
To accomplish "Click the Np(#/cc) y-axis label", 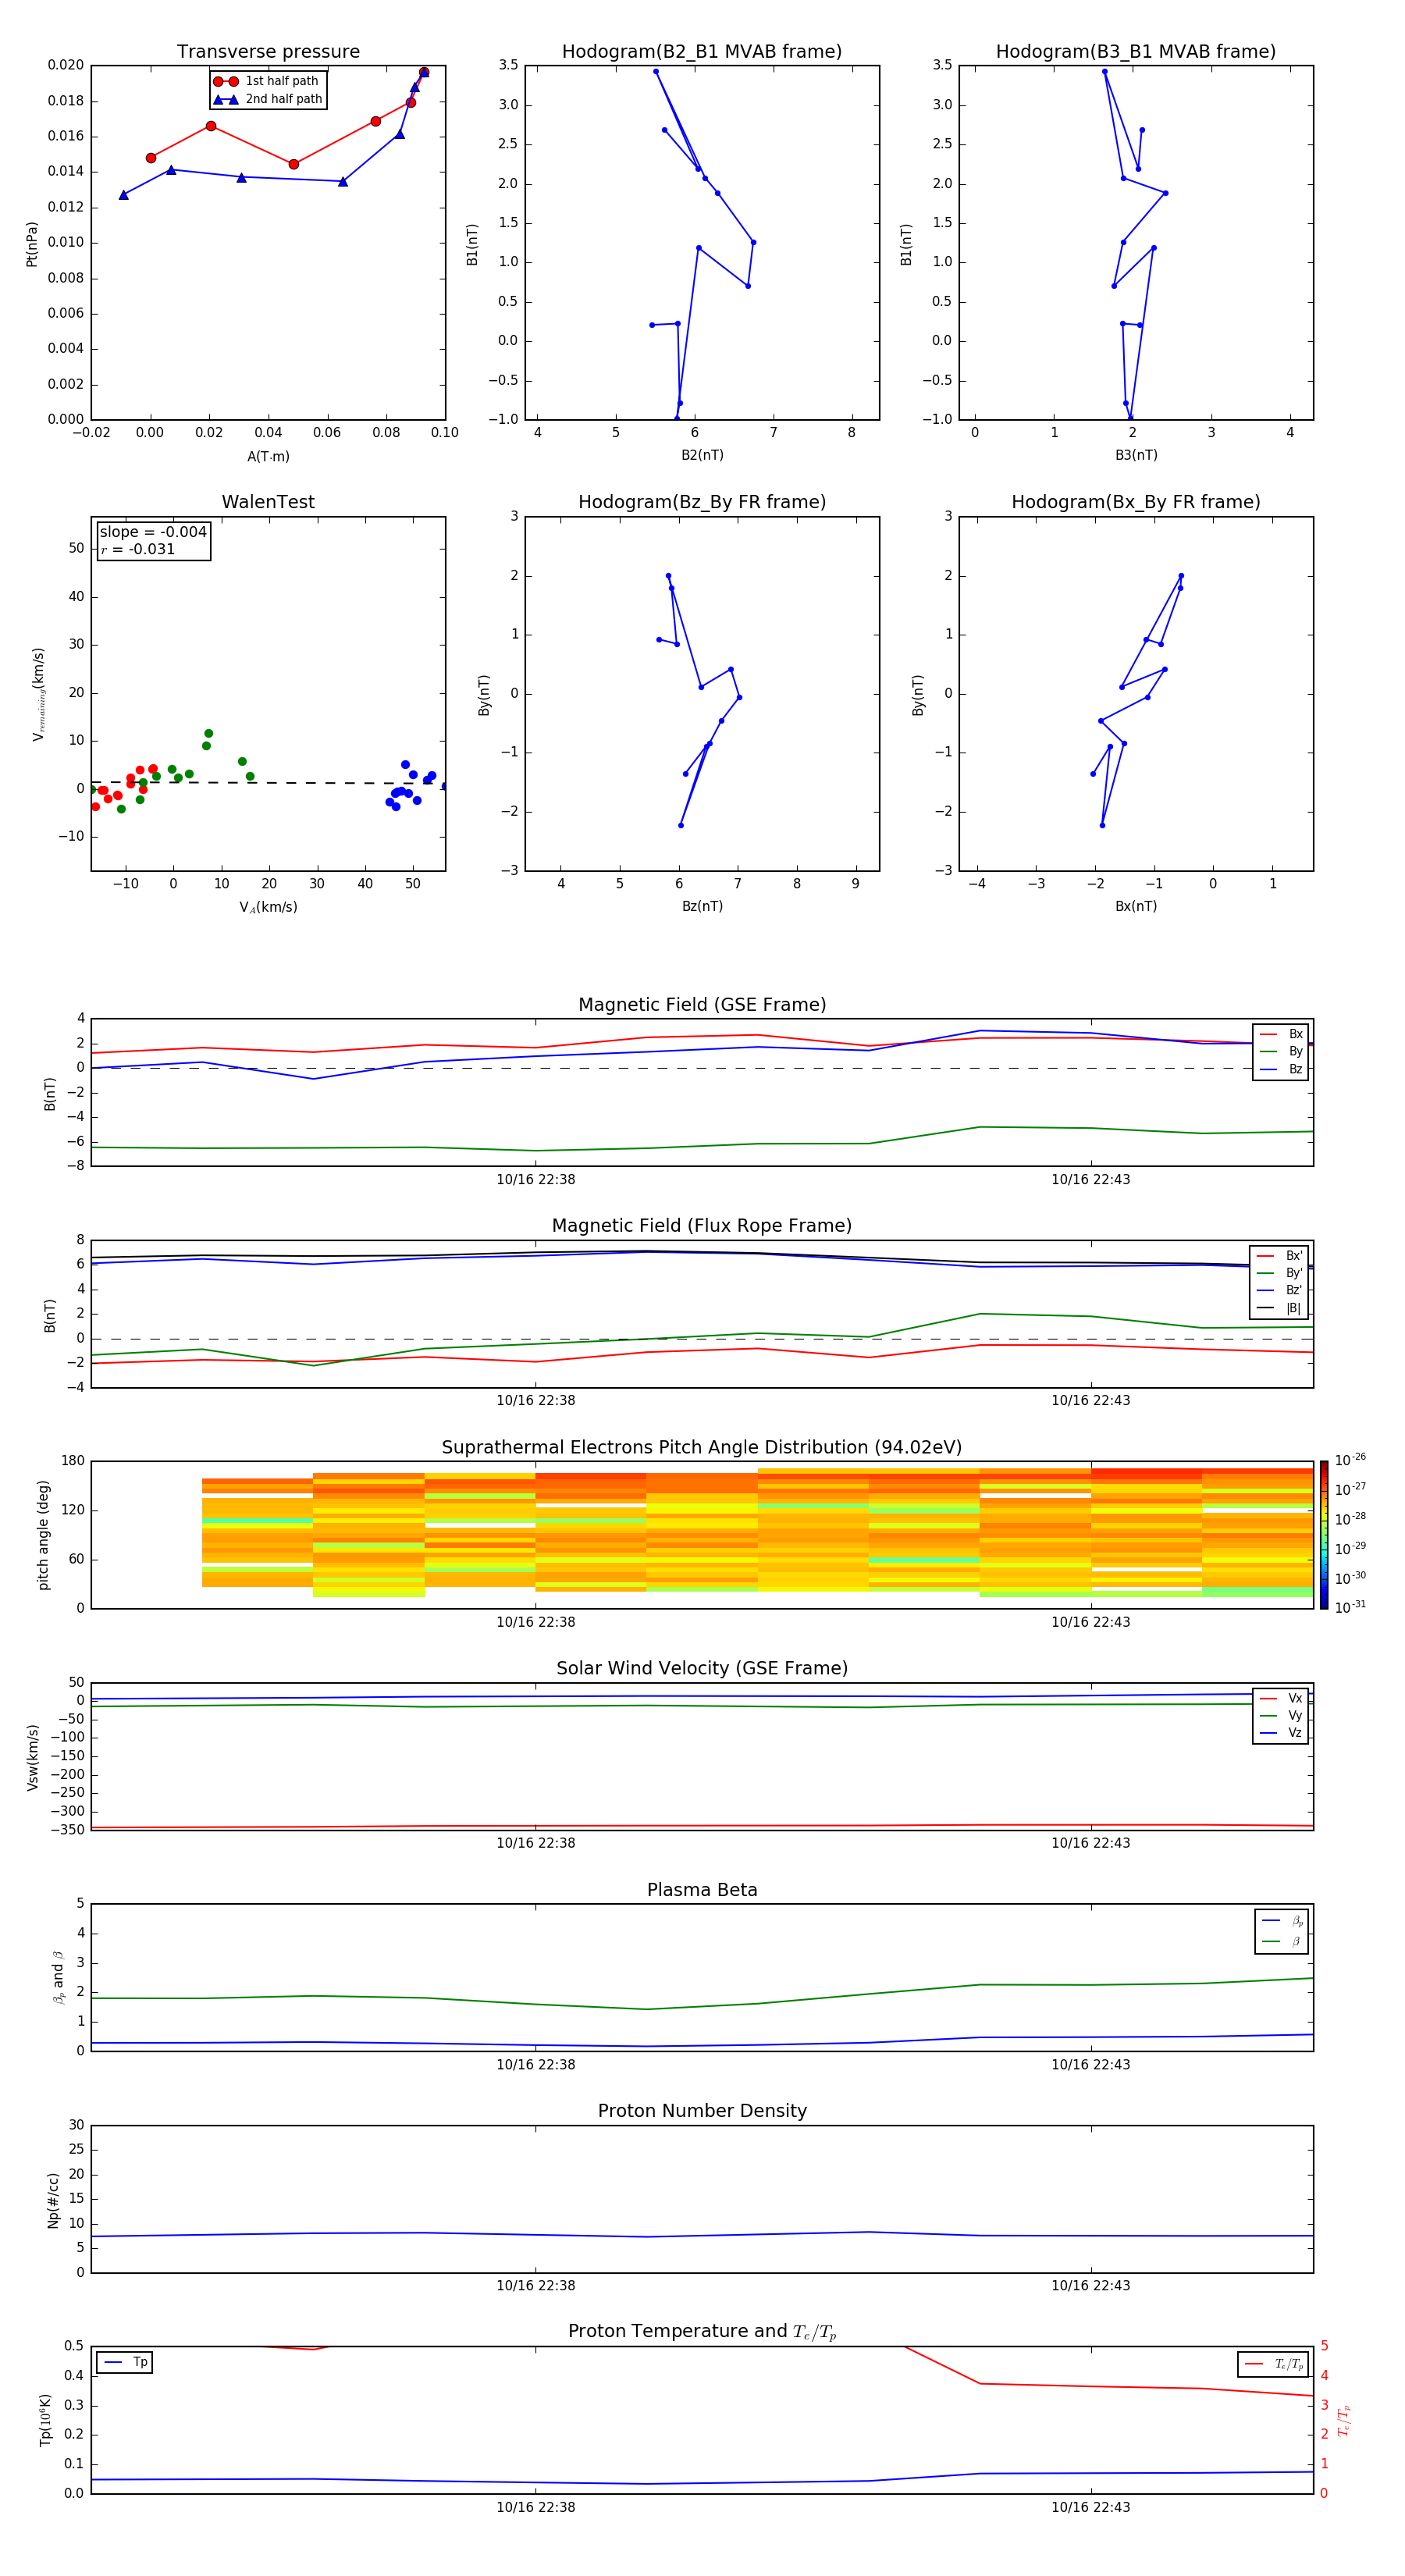I will pyautogui.click(x=53, y=2200).
